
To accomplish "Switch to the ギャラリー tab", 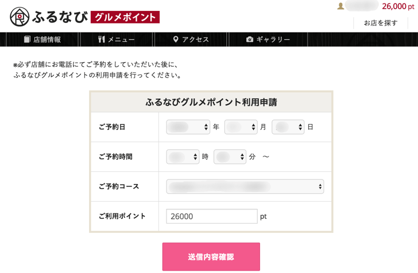I will click(x=268, y=40).
